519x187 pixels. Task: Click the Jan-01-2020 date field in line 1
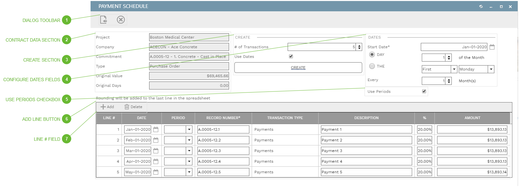pyautogui.click(x=138, y=129)
